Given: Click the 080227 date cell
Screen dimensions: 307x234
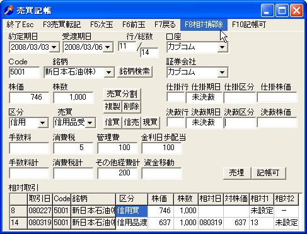Looking at the screenshot, I should pos(40,211).
